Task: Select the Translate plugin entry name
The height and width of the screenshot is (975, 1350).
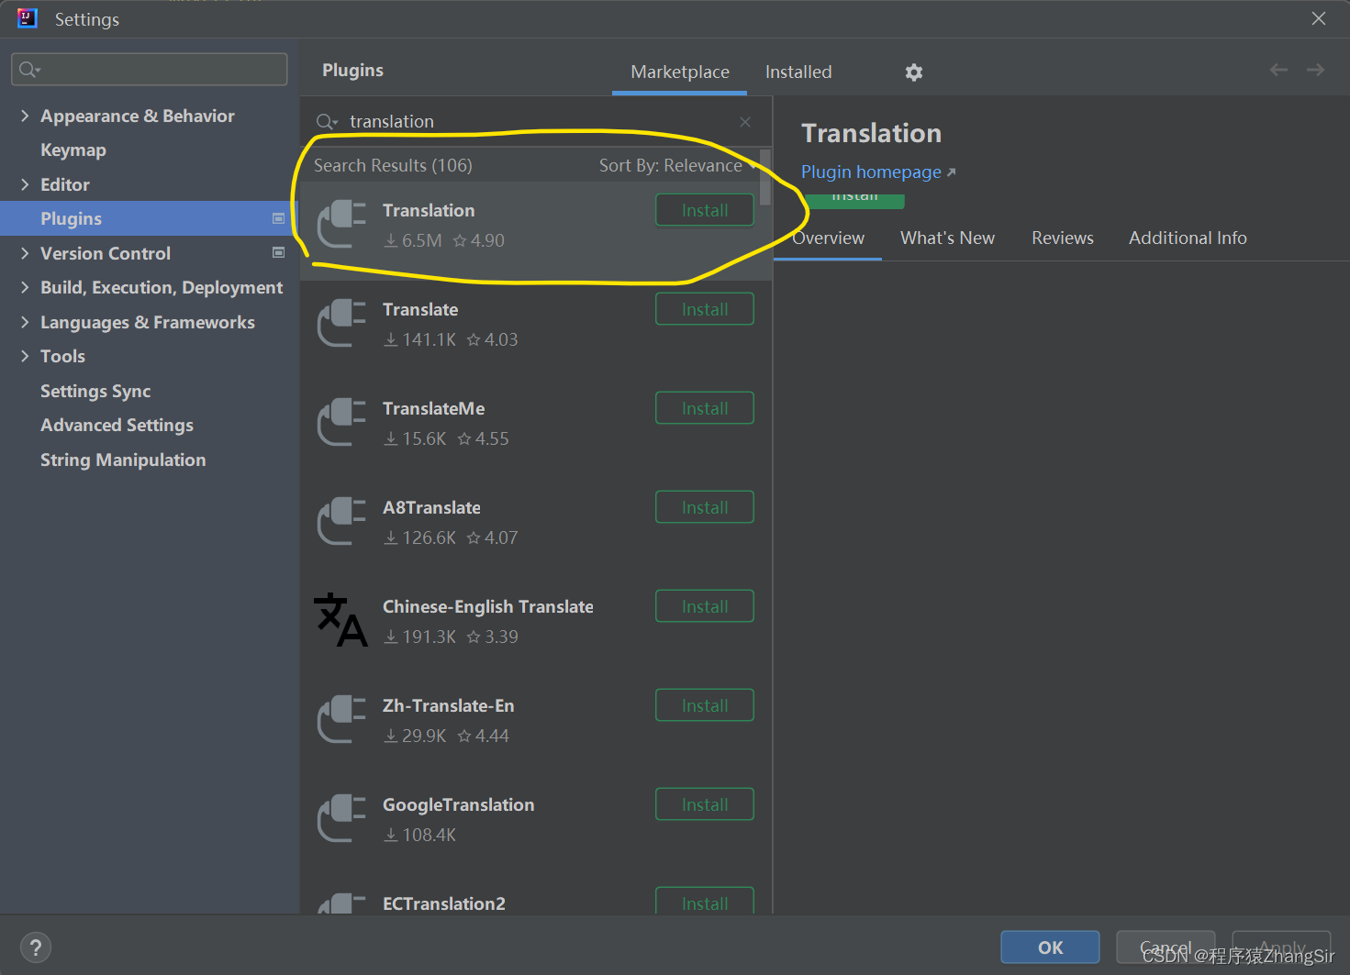Action: coord(420,309)
